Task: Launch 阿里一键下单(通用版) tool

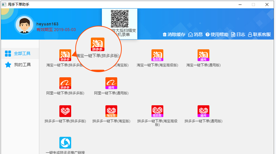Action: (x=111, y=83)
